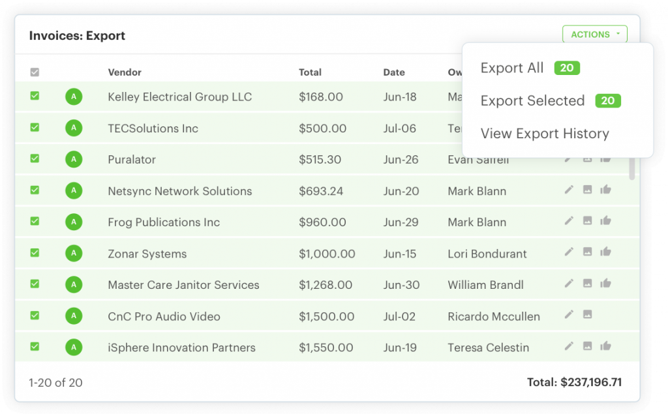The width and height of the screenshot is (668, 416).
Task: Open the Actions dropdown menu
Action: coord(594,33)
